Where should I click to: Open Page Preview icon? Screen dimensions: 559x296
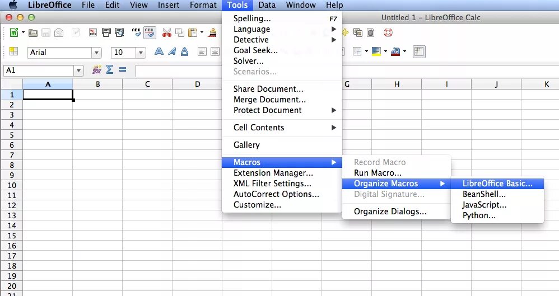click(119, 32)
